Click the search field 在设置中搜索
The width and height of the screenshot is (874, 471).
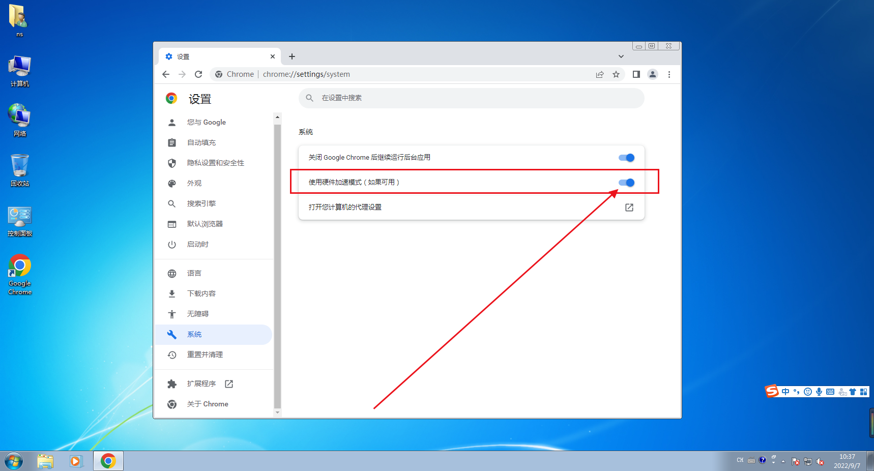click(x=472, y=98)
